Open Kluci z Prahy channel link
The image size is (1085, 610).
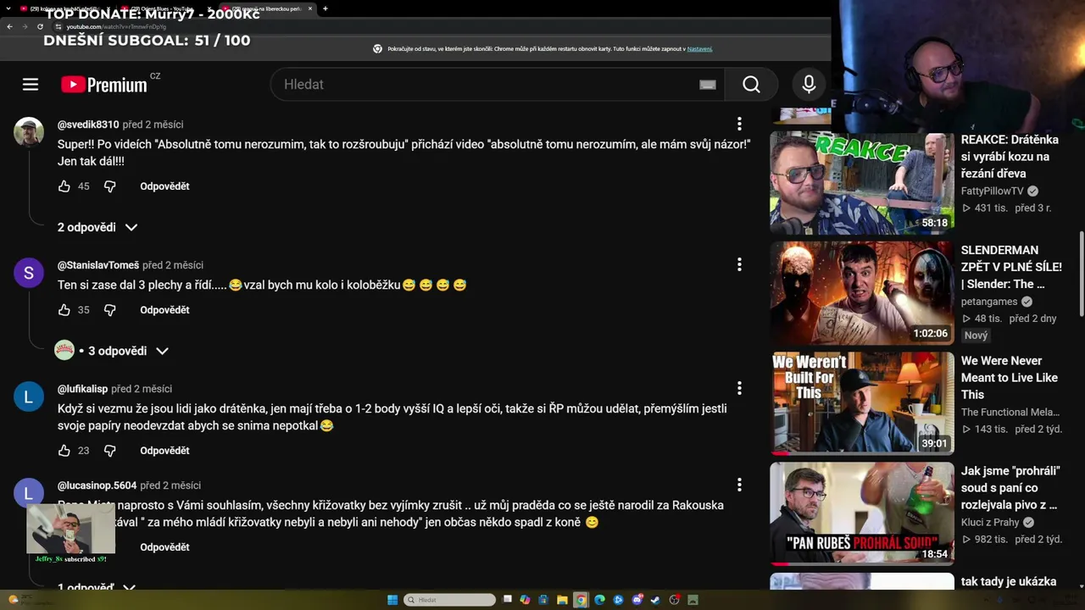[x=991, y=523]
